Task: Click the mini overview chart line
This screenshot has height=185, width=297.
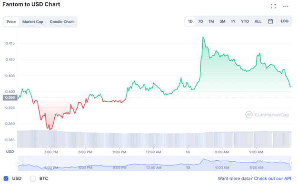Action: 154,165
